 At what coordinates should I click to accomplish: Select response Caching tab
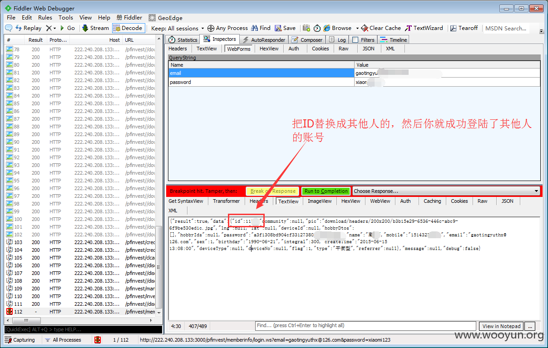432,201
